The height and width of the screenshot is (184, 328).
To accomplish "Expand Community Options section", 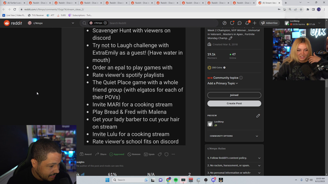I will (234, 136).
